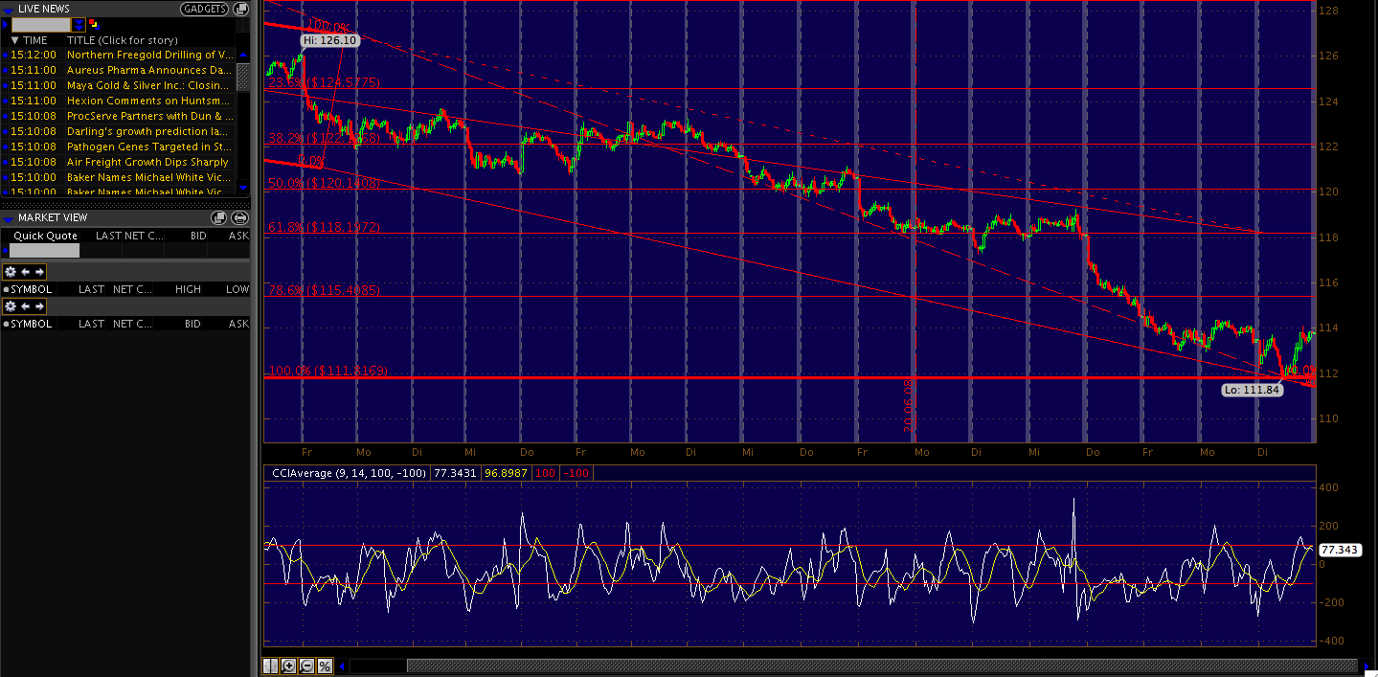The height and width of the screenshot is (677, 1378).
Task: Click the CCI value 77.3431 in the study header
Action: (x=455, y=473)
